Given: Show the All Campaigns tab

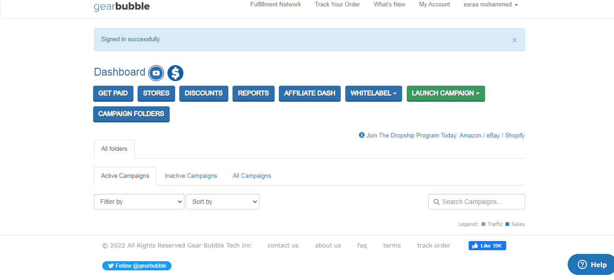Looking at the screenshot, I should pyautogui.click(x=252, y=176).
